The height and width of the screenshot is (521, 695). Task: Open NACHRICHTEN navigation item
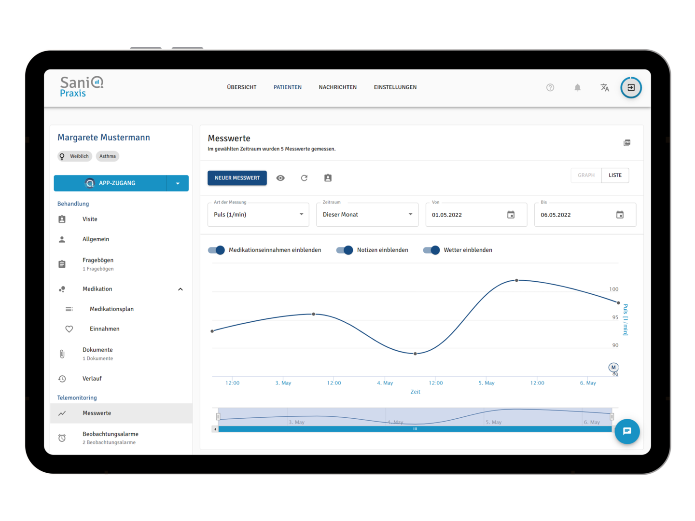click(338, 87)
